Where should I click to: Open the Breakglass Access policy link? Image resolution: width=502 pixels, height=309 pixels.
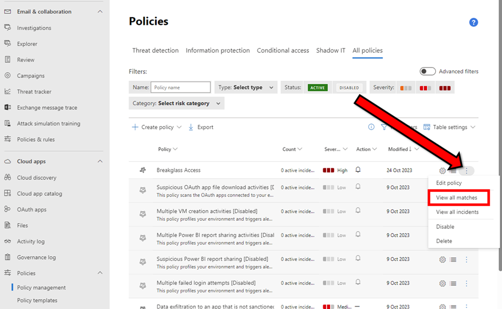pos(178,170)
